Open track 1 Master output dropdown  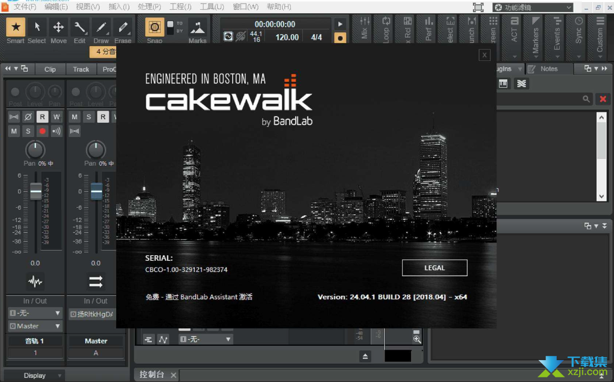click(x=35, y=326)
